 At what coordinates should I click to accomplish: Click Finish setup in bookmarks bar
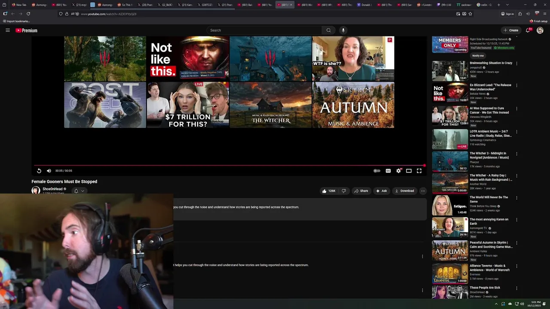click(538, 21)
